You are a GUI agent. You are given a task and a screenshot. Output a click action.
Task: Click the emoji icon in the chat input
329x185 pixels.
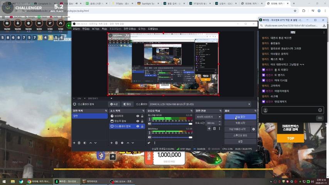pos(320,110)
